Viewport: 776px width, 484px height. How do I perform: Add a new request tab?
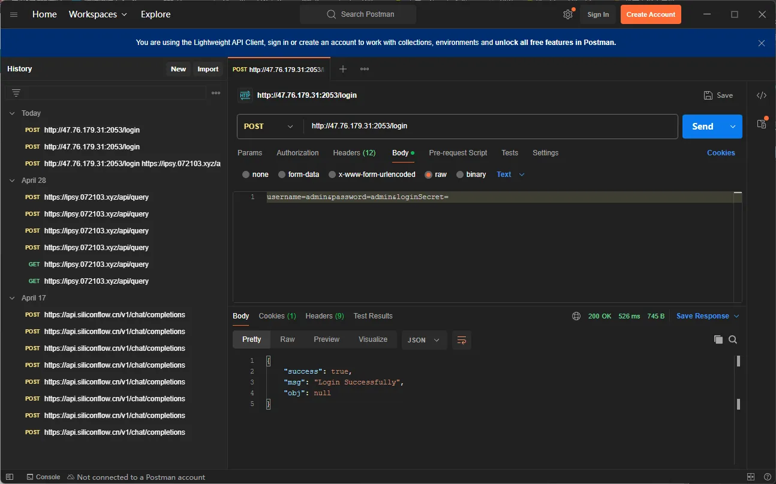coord(343,69)
